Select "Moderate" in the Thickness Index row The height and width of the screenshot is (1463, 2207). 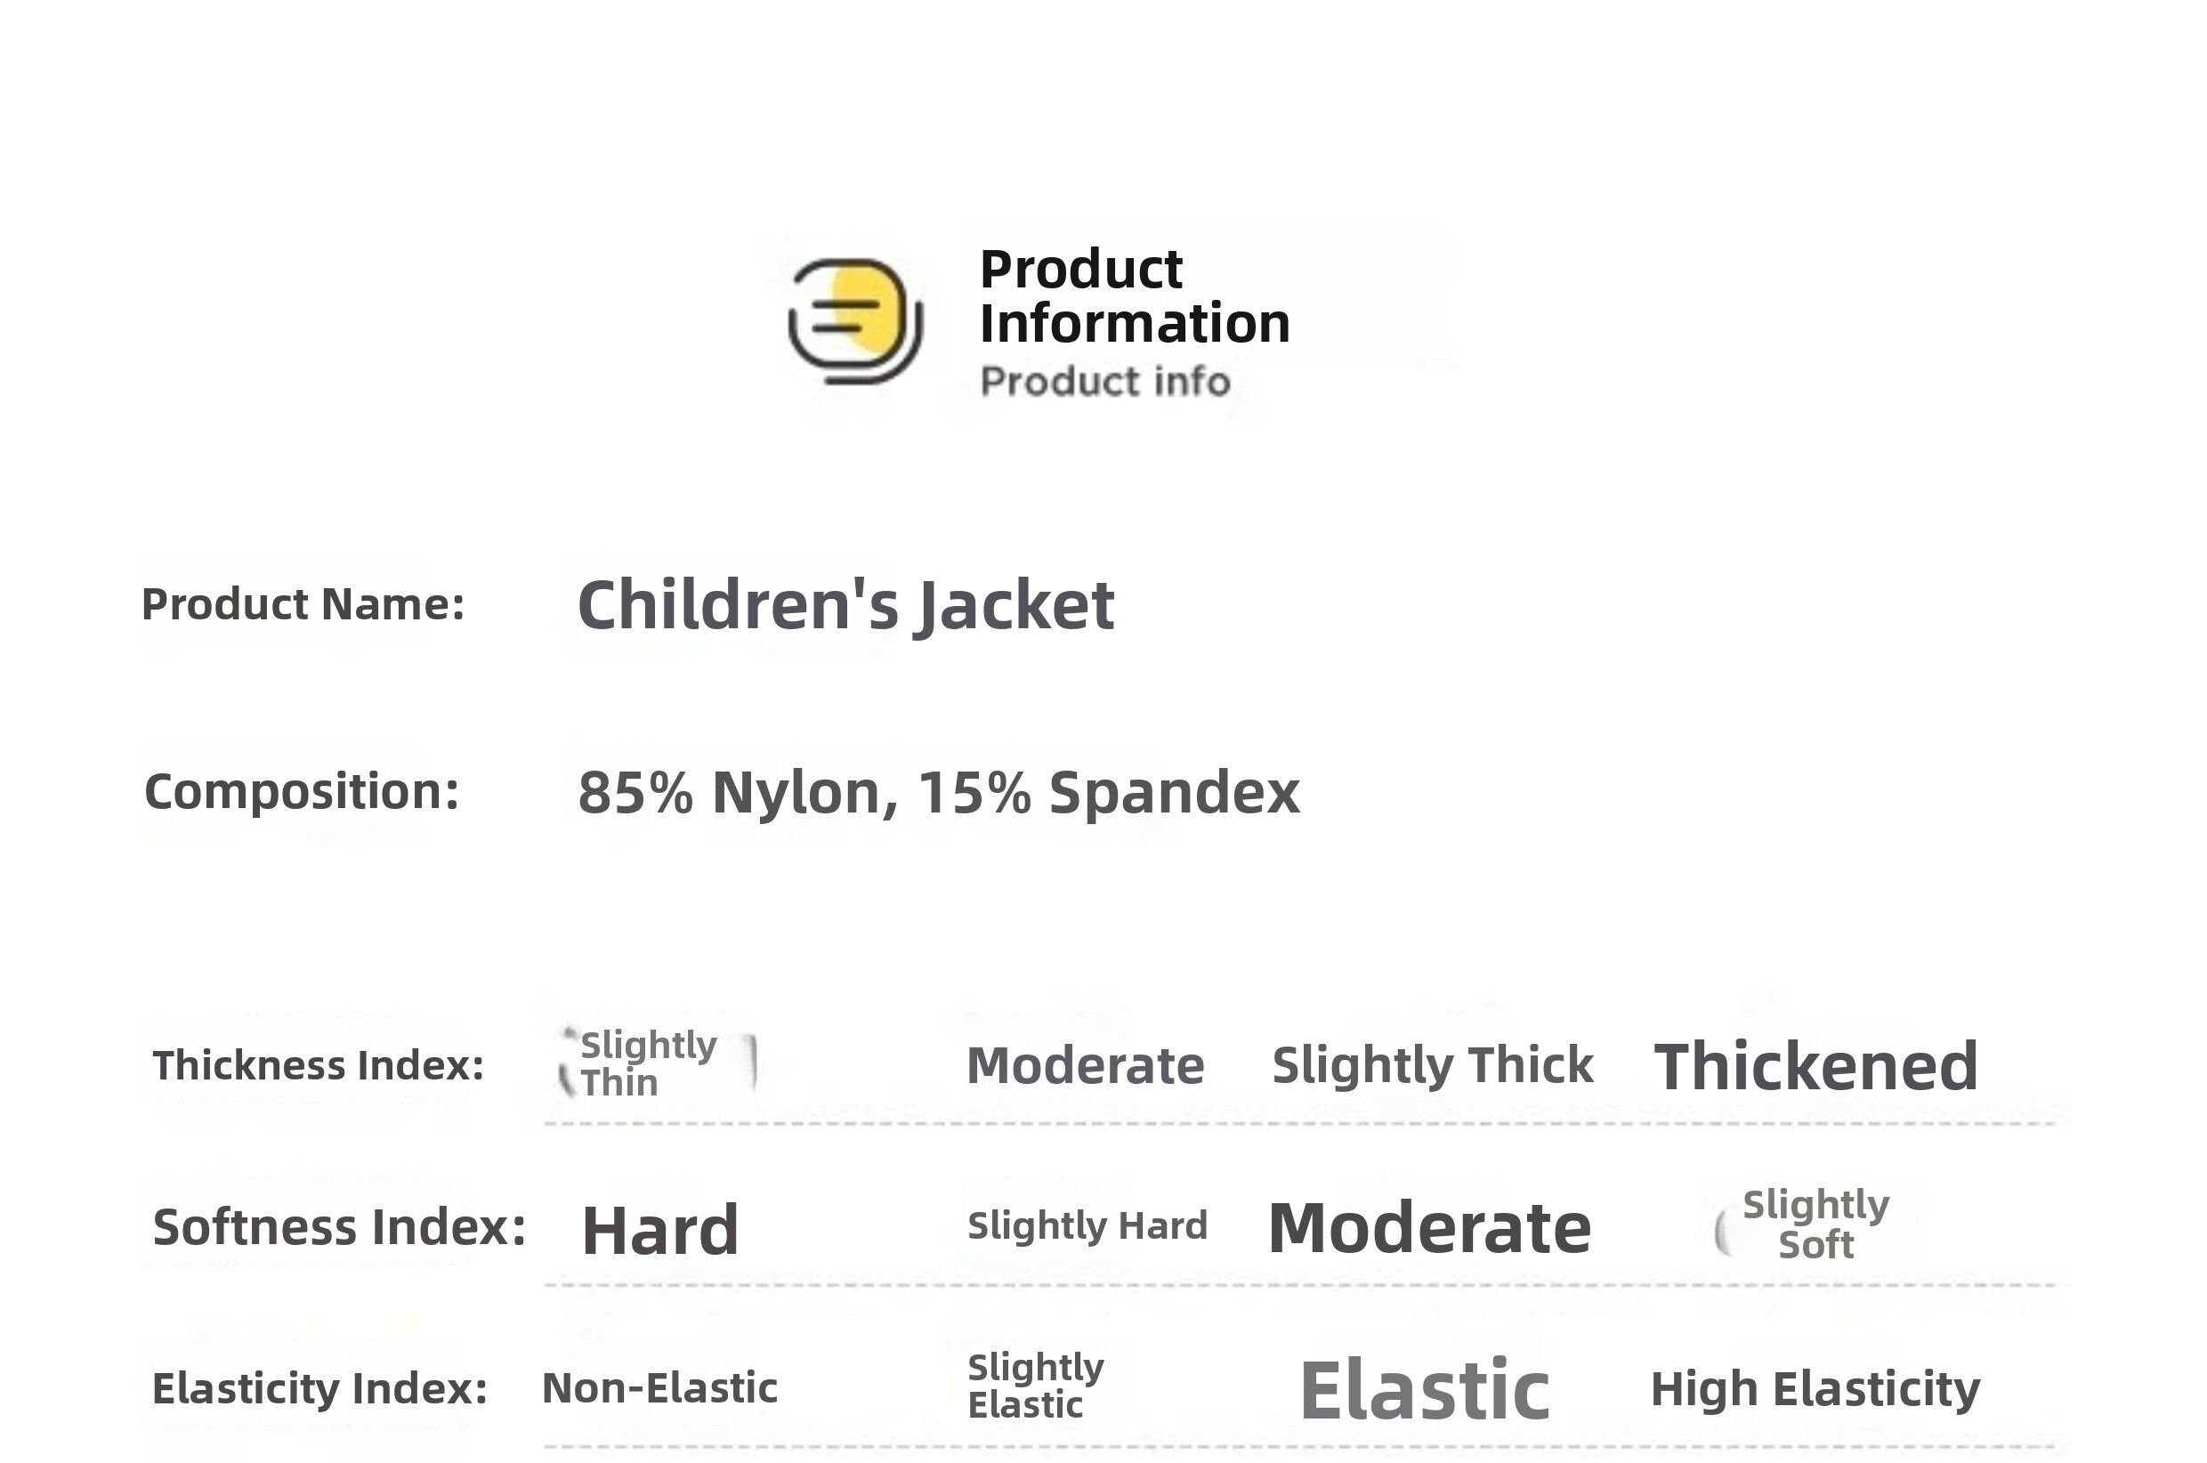[1085, 1065]
